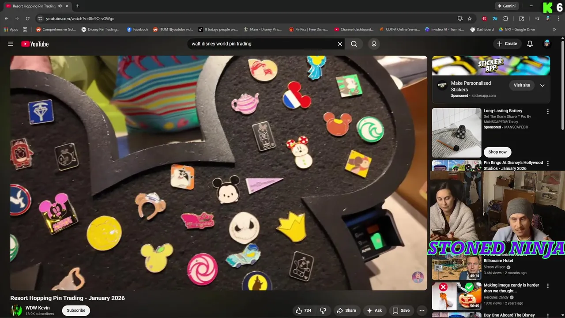
Task: Open Making image candy video thumbnail
Action: (456, 296)
